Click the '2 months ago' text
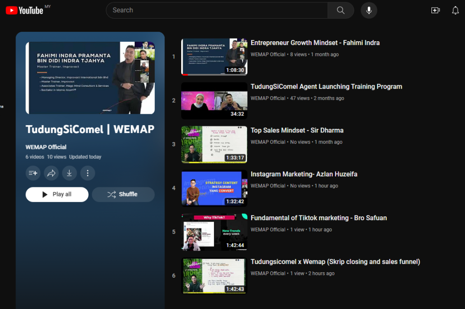This screenshot has height=309, width=465. (x=329, y=98)
